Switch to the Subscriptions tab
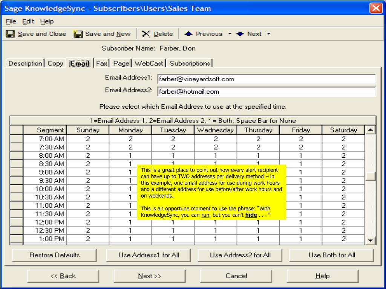Viewport: 386px width, 289px height. [x=190, y=63]
